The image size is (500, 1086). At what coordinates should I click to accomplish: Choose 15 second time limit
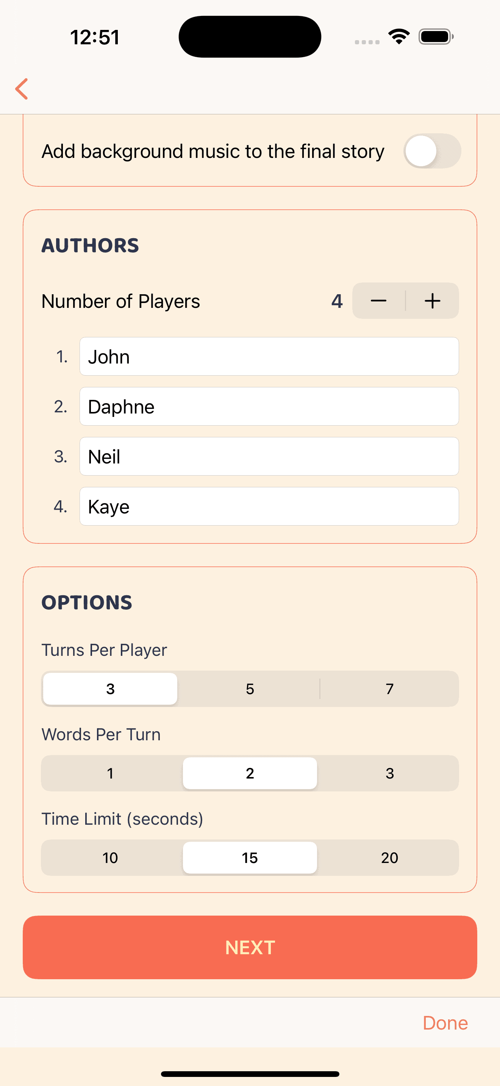[x=250, y=858]
